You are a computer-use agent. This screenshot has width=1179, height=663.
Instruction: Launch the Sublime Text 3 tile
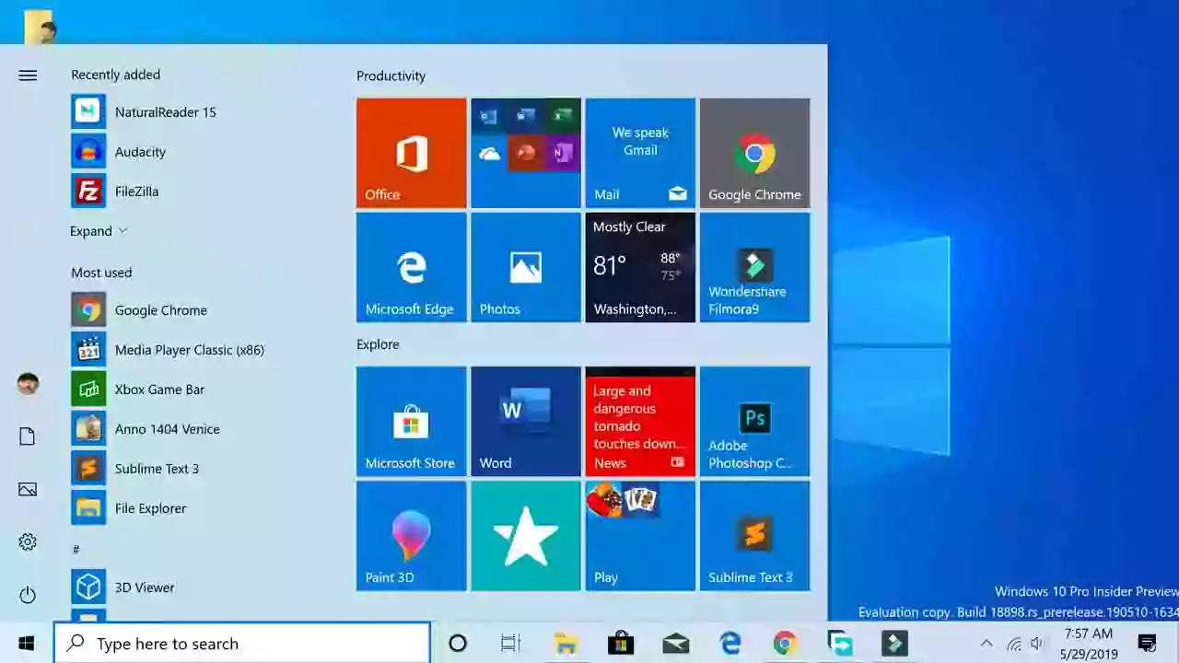pyautogui.click(x=754, y=536)
